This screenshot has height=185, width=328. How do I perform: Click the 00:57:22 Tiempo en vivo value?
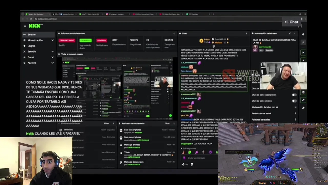click(x=169, y=40)
